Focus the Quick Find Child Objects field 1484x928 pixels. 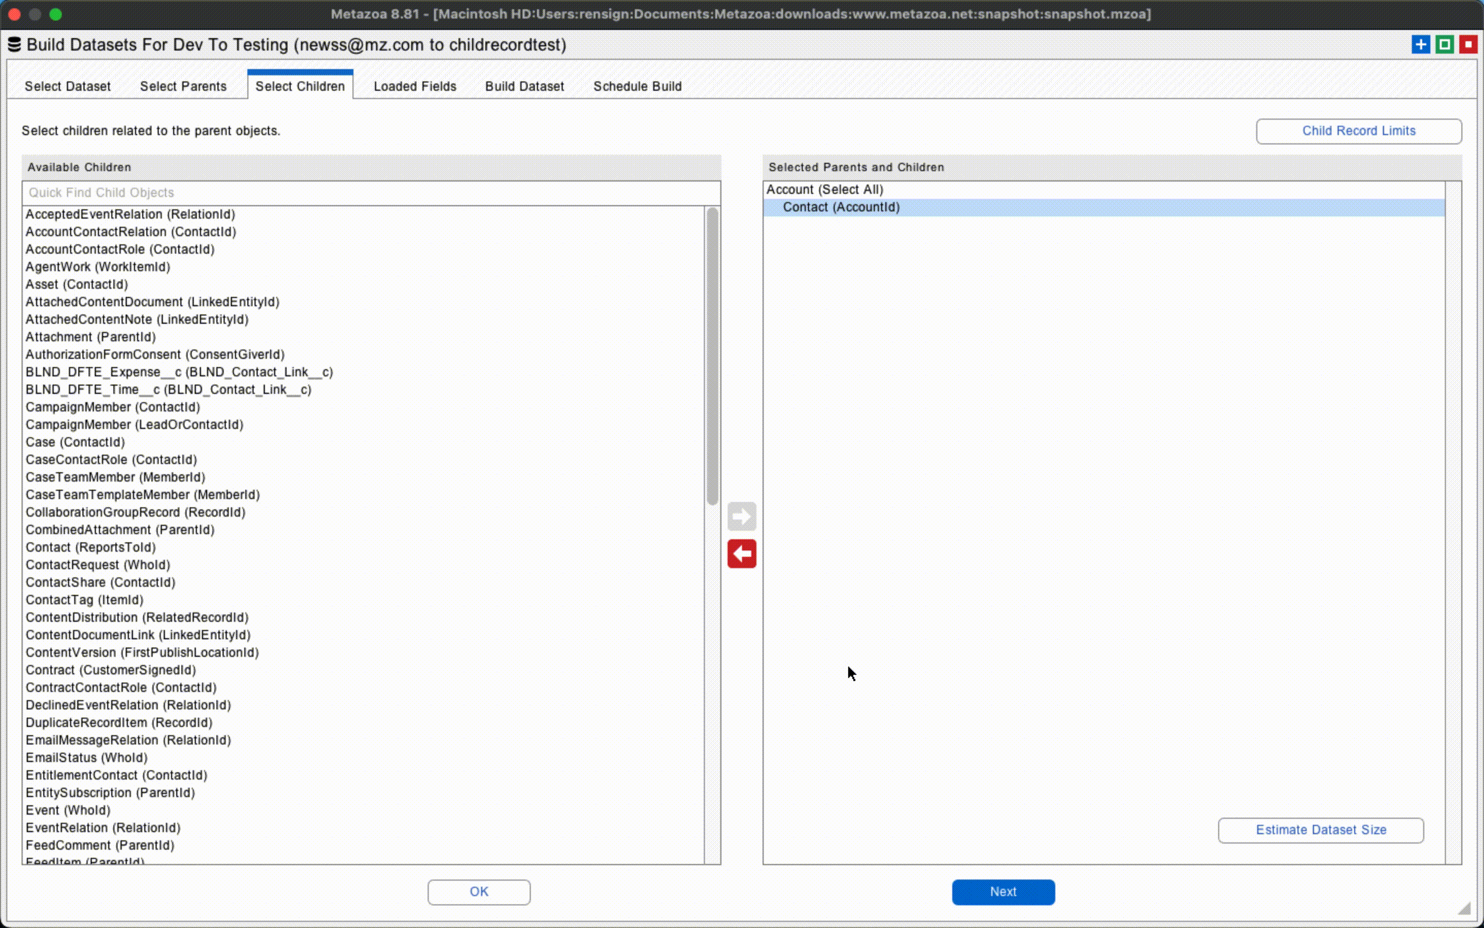[370, 193]
